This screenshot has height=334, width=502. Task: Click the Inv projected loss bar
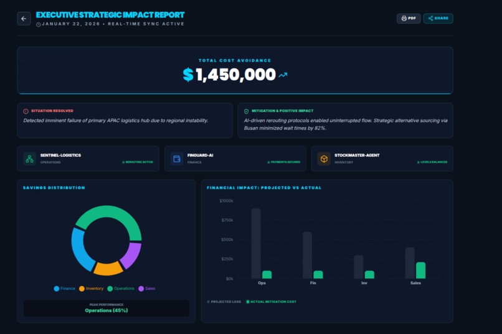359,267
